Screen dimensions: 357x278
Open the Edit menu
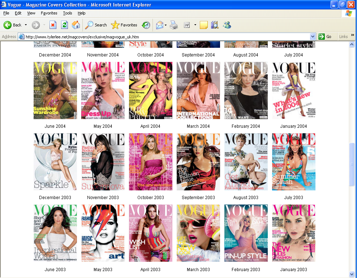pyautogui.click(x=18, y=13)
